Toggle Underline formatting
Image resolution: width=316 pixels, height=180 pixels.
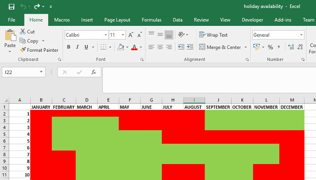pyautogui.click(x=86, y=47)
